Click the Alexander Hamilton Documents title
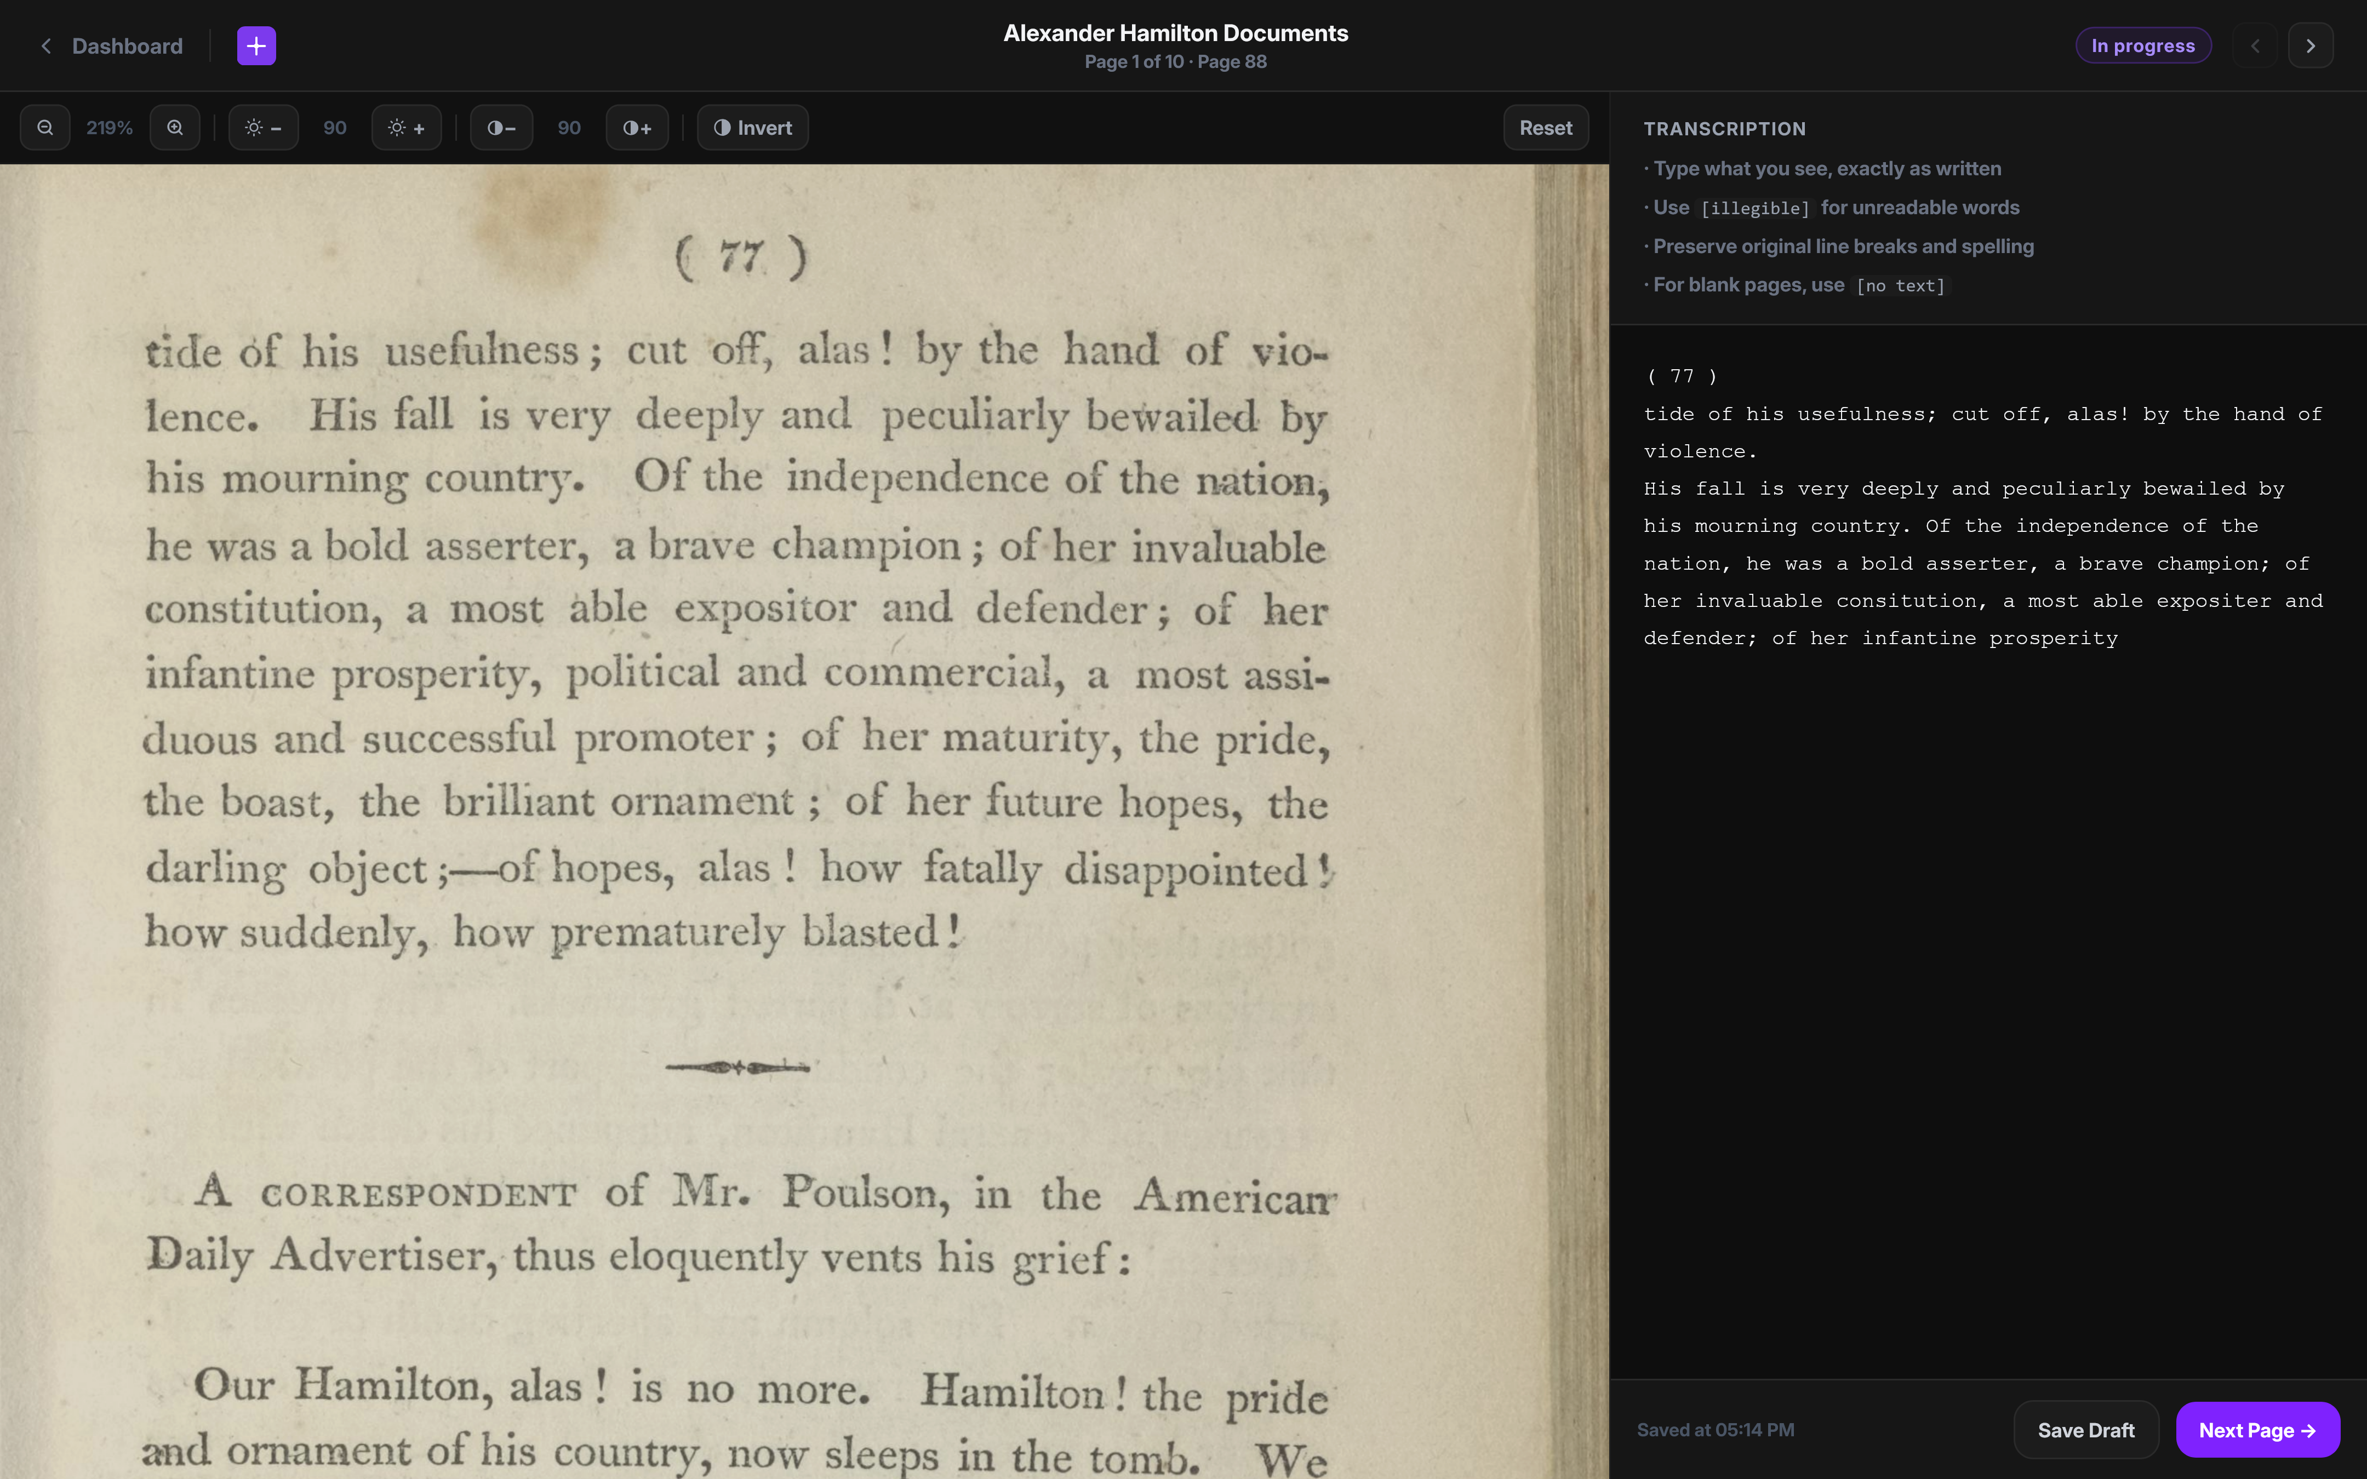The image size is (2367, 1479). click(1176, 33)
